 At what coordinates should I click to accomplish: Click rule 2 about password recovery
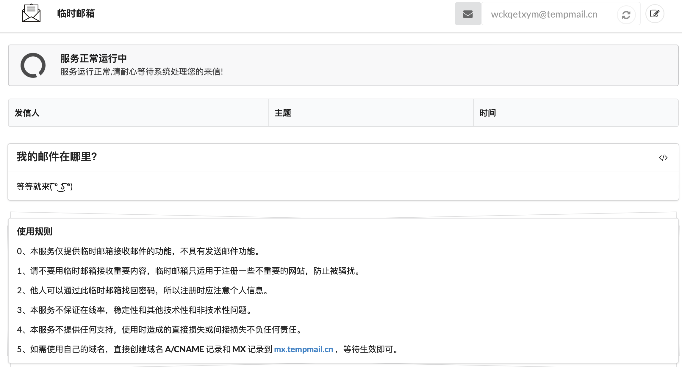click(x=143, y=290)
